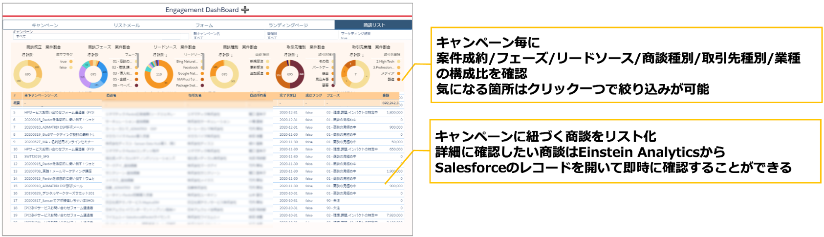Screen dimensions: 824x237
Task: Click the リードソース donut chart showing 118
Action: coord(159,74)
